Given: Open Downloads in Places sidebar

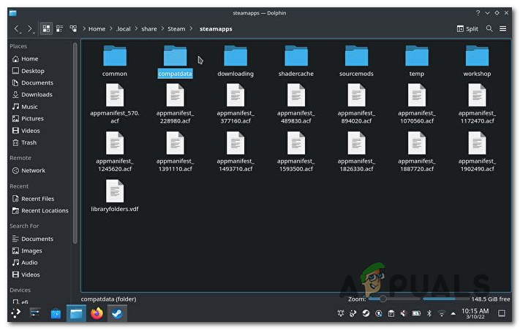Looking at the screenshot, I should [x=36, y=95].
